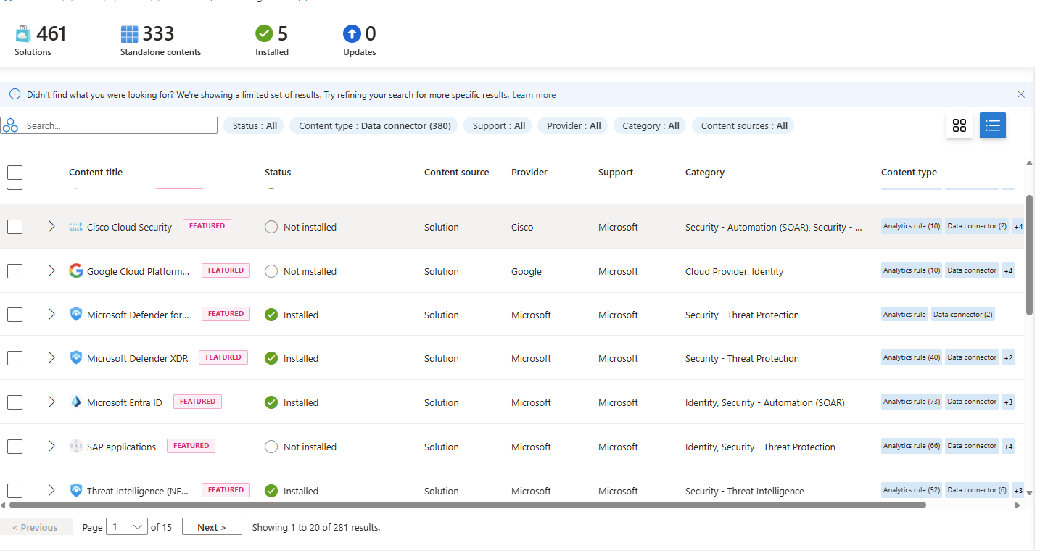1040x551 pixels.
Task: Expand the Microsoft Defender for… row
Action: [51, 314]
